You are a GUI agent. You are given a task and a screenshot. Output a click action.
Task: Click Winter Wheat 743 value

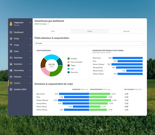tap(115, 74)
